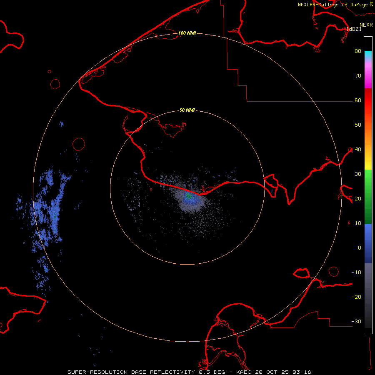Image resolution: width=375 pixels, height=375 pixels.
Task: Click the green echo core near the radar center
Action: pos(189,196)
